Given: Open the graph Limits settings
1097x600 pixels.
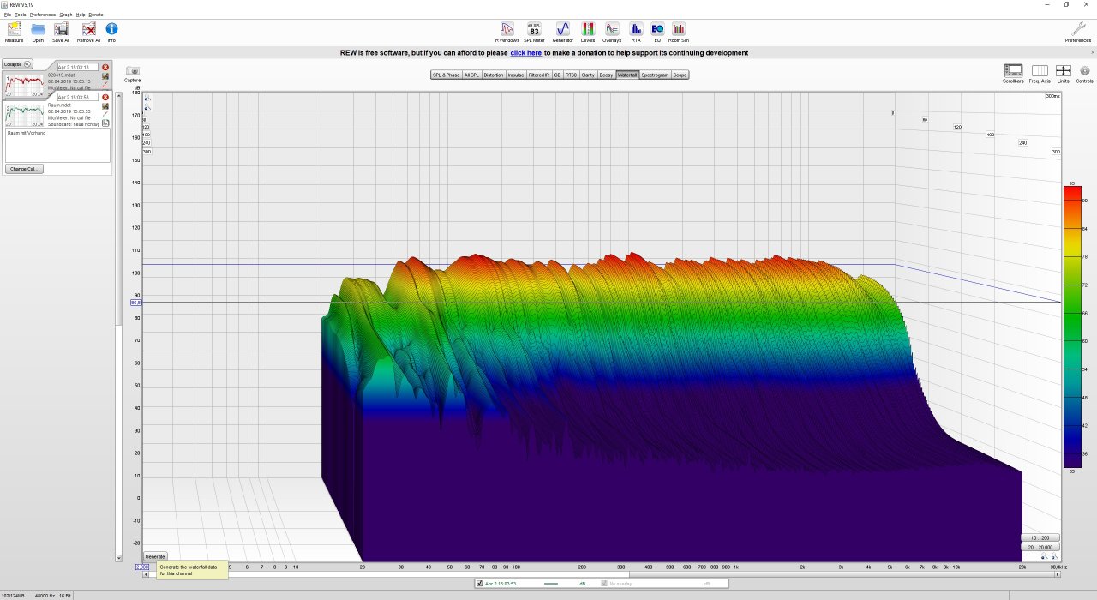Looking at the screenshot, I should (x=1064, y=74).
